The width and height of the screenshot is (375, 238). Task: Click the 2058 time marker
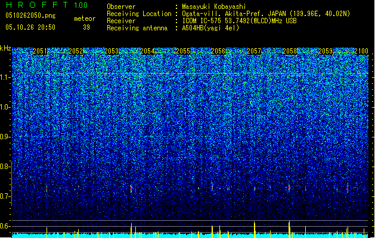(290, 51)
